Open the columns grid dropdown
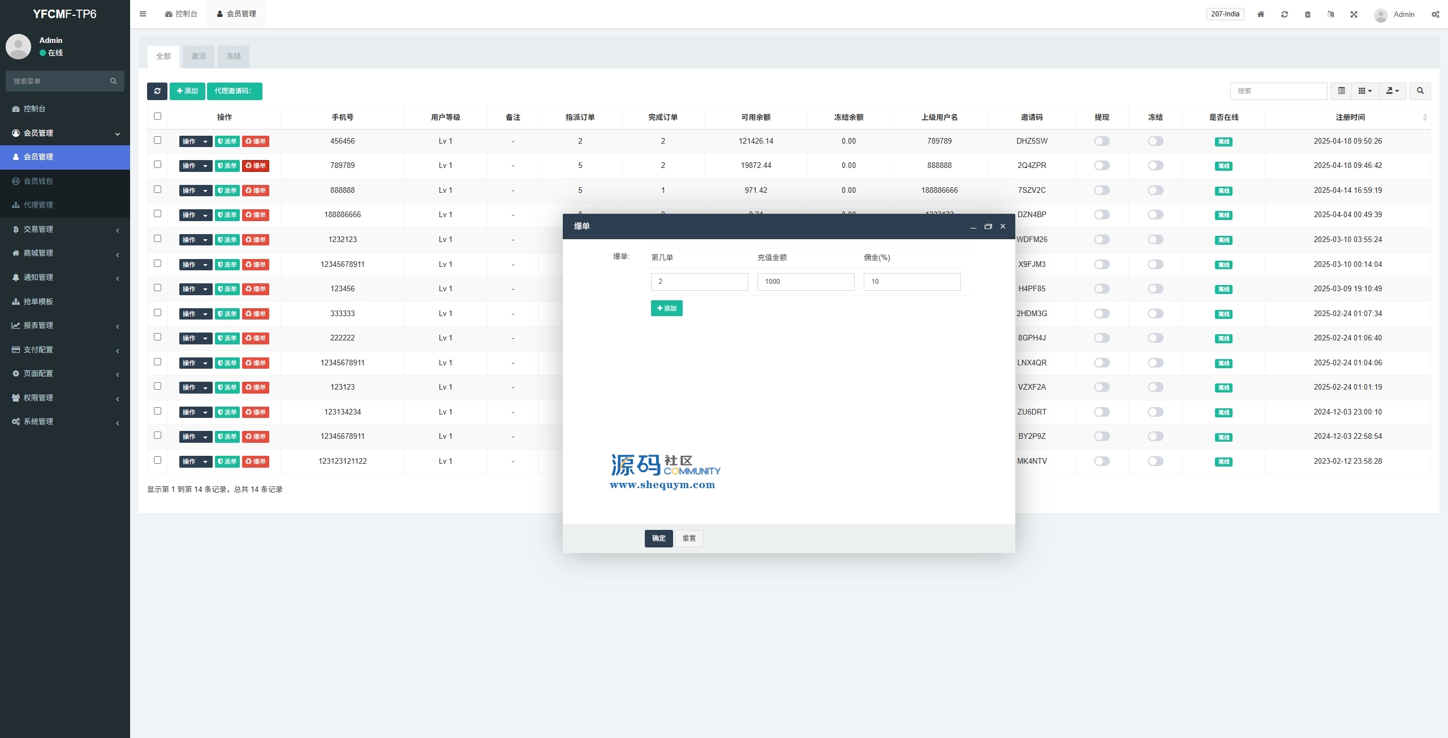Screen dimensions: 1448x738 point(1365,91)
